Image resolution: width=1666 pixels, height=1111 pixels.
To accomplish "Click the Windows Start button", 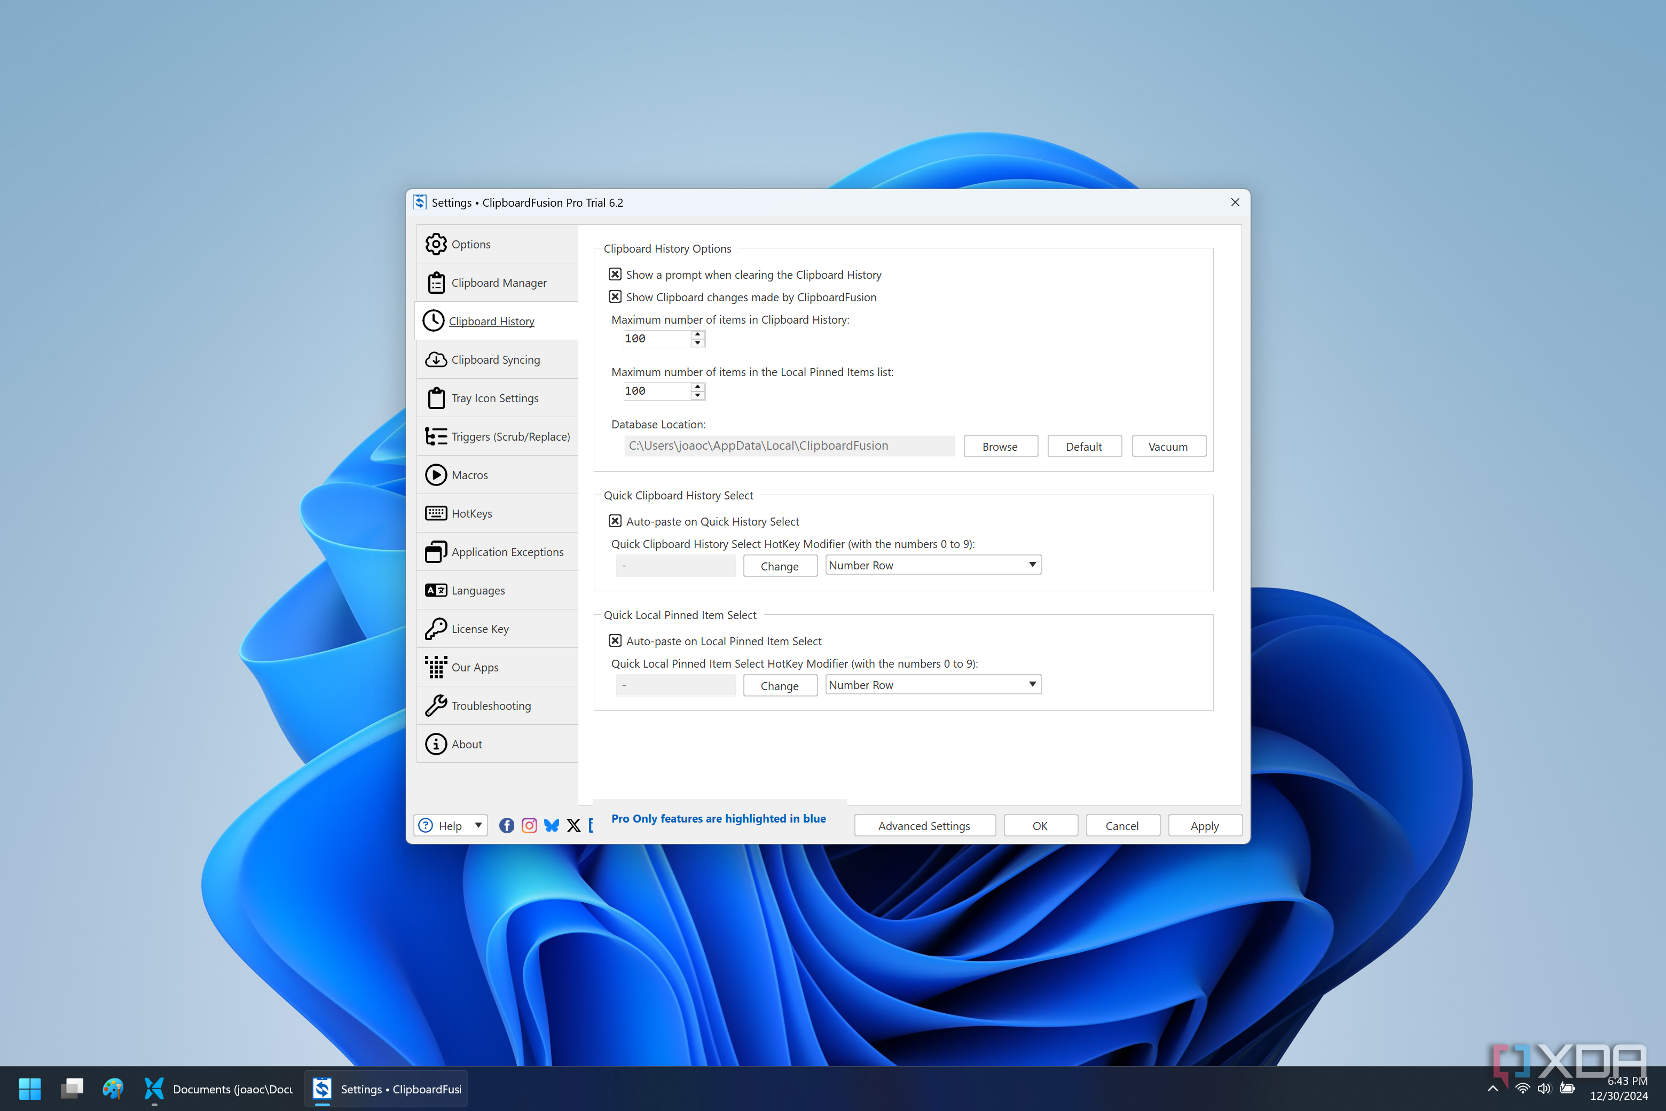I will (30, 1089).
